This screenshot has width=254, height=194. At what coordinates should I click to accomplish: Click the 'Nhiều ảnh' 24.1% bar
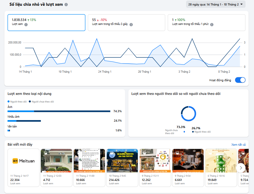click(24, 121)
